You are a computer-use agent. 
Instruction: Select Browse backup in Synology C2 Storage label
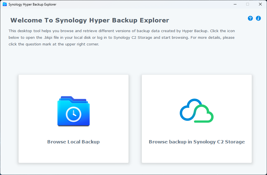click(x=197, y=142)
